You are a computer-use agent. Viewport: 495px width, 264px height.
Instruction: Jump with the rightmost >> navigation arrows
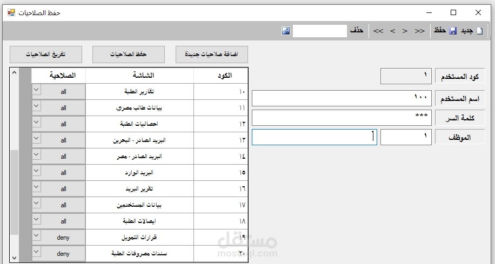[419, 31]
